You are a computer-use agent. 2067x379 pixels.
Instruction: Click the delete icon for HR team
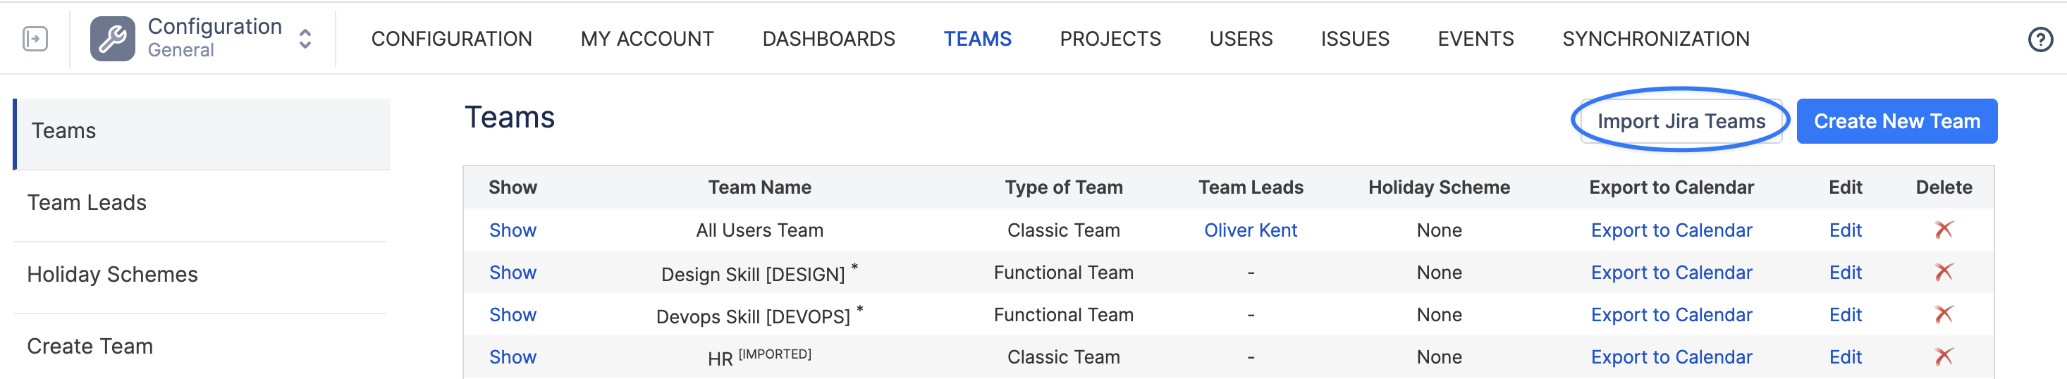pos(1944,356)
